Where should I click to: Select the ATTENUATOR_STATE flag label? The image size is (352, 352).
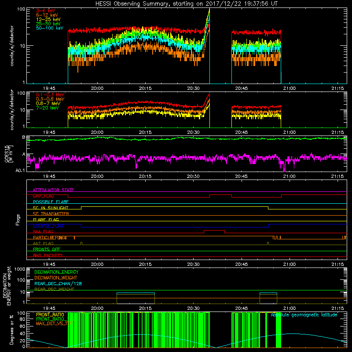pos(53,190)
